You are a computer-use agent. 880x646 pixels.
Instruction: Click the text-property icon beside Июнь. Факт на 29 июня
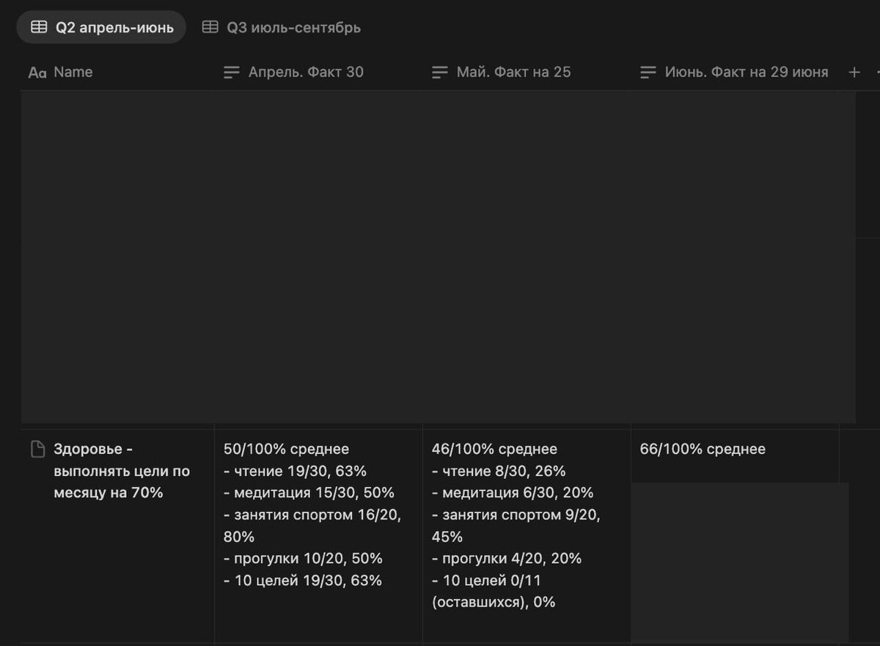point(648,72)
